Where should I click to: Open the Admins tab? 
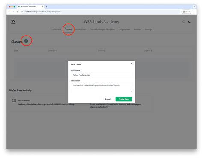(137, 30)
